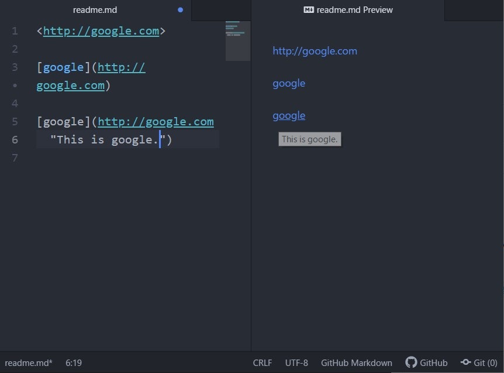Viewport: 504px width, 373px height.
Task: Click the wrapped google.com) text below line 3
Action: [x=73, y=85]
